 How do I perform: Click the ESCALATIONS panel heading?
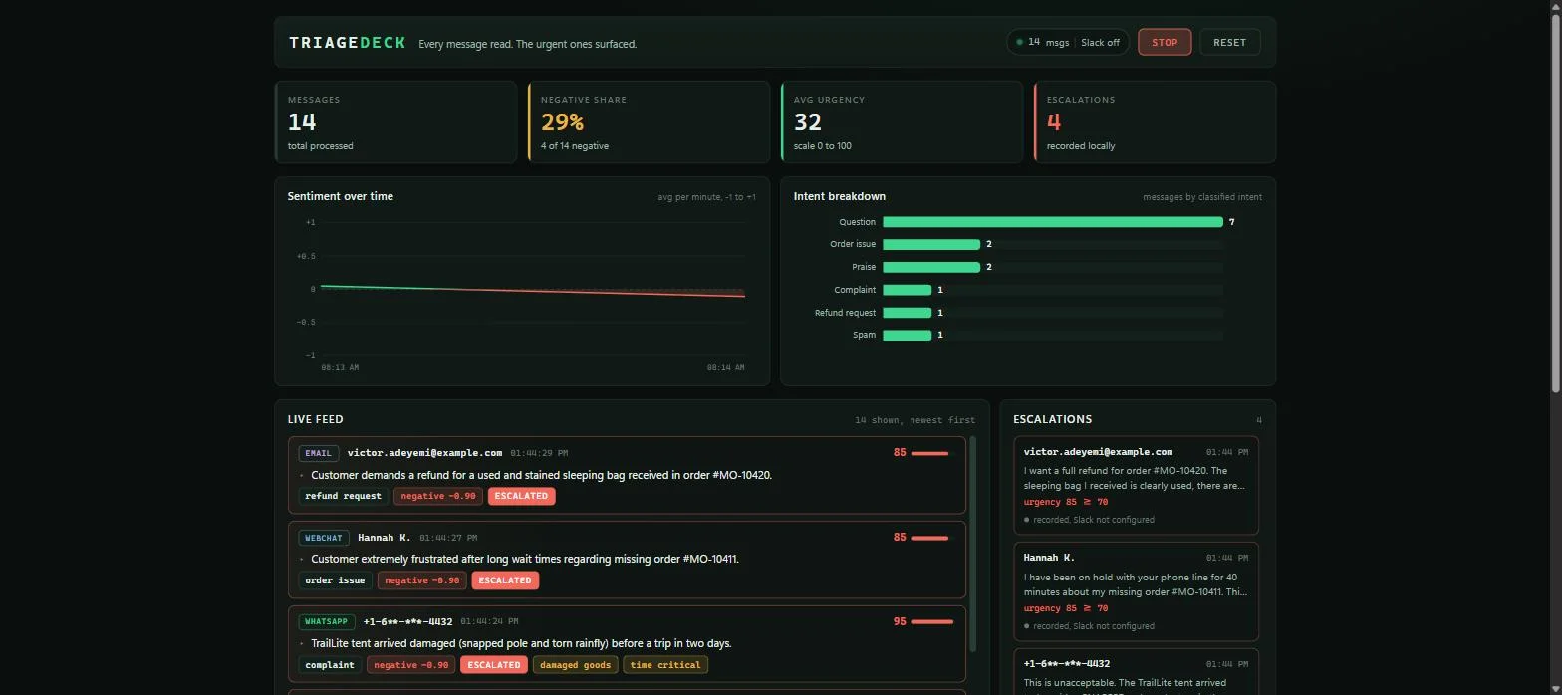[x=1052, y=419]
